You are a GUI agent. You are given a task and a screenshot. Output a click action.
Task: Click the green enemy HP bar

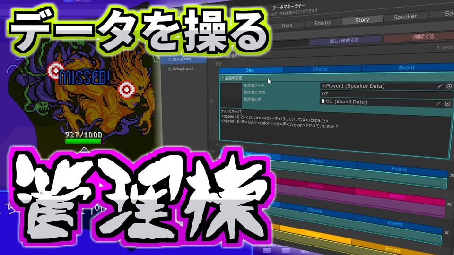tap(83, 141)
